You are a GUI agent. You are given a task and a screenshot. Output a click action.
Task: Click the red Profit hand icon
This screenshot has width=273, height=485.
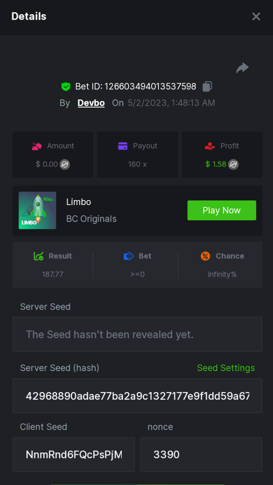tap(210, 146)
